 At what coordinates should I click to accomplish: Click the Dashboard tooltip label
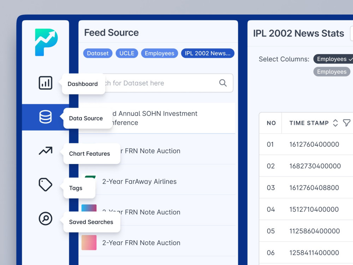pyautogui.click(x=83, y=84)
